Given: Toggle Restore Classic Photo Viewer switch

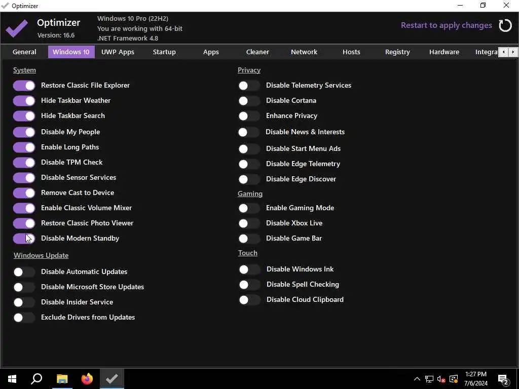Looking at the screenshot, I should (24, 223).
